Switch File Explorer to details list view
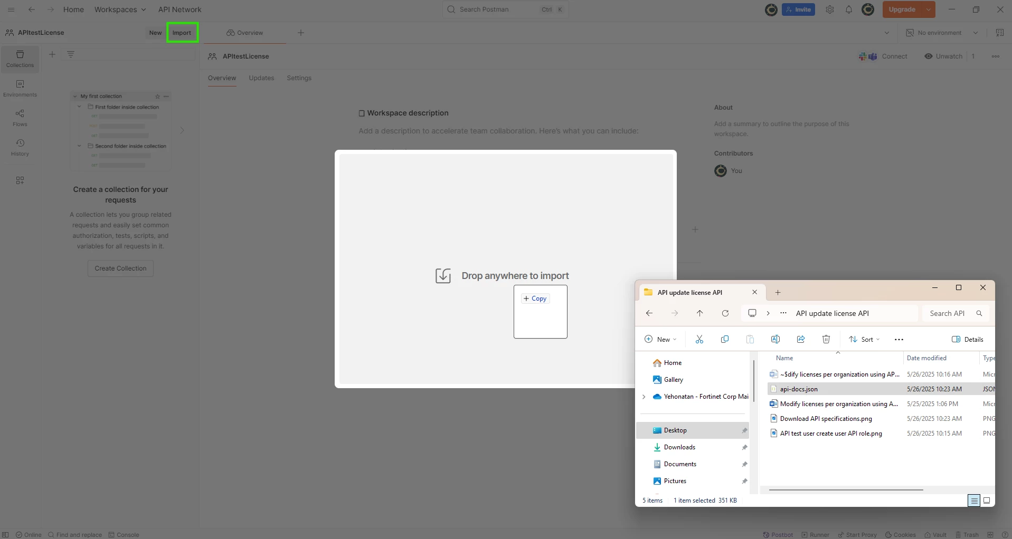 (x=975, y=500)
